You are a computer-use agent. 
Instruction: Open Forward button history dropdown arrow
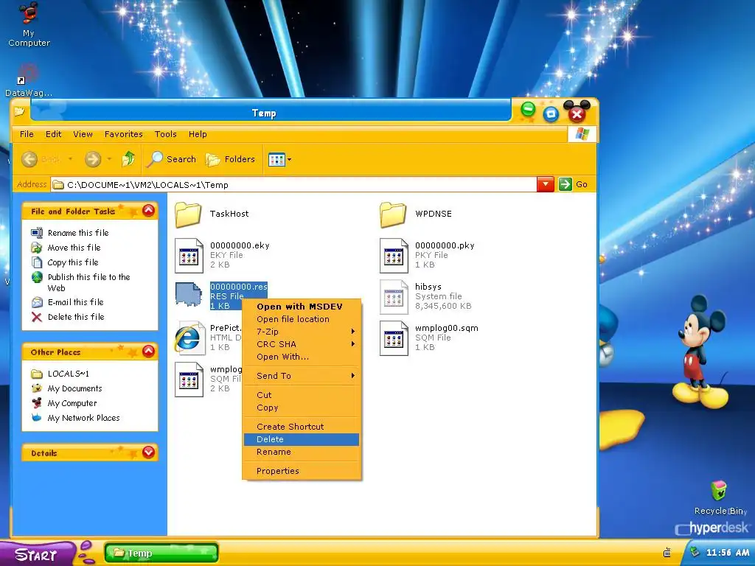coord(109,159)
